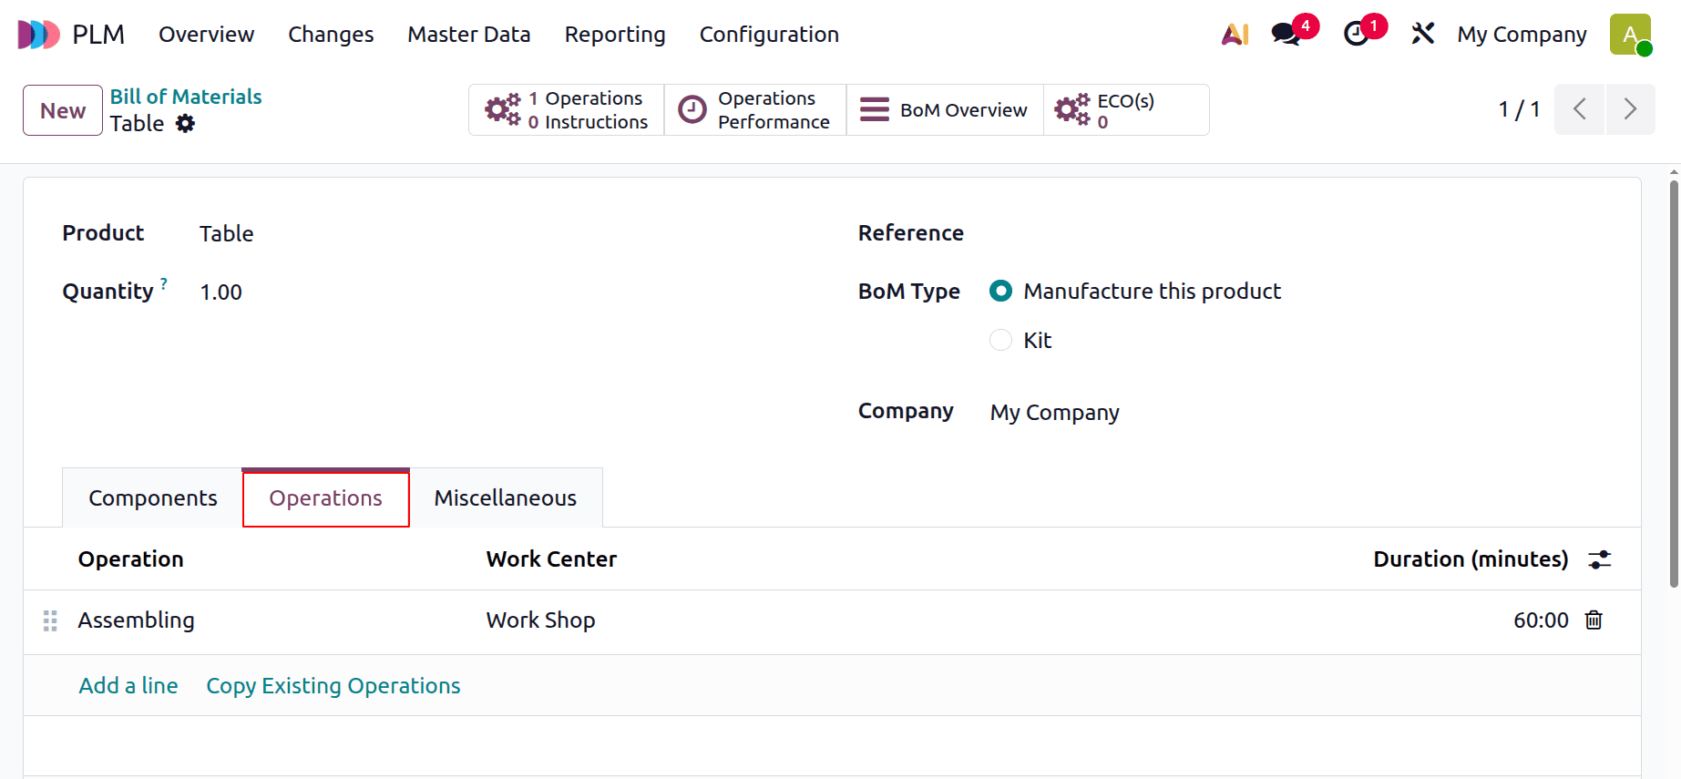Click the drag handle on Assembling row
The image size is (1681, 779).
pos(50,621)
